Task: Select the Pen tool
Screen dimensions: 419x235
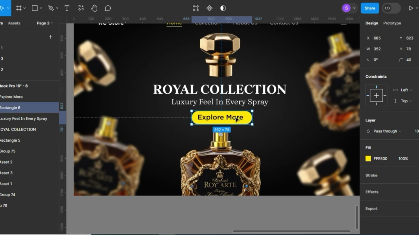Action: click(51, 8)
